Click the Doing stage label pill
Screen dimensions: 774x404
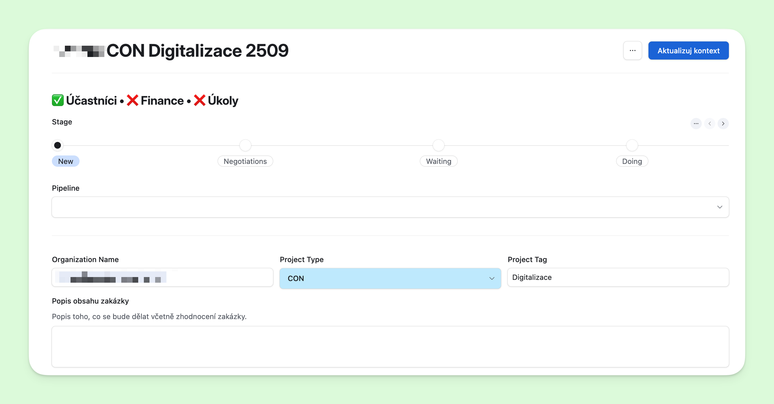click(x=632, y=161)
